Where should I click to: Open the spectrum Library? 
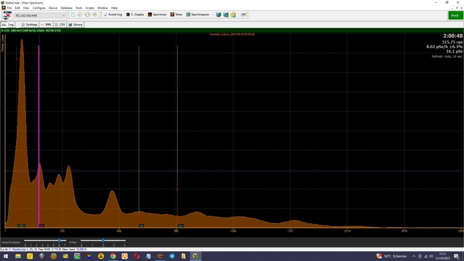[x=76, y=25]
